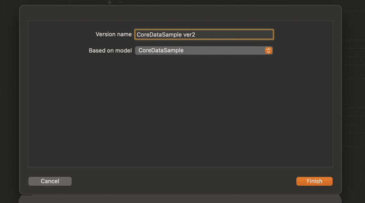This screenshot has height=203, width=365.
Task: Cancel the new model version dialog
Action: pos(50,181)
